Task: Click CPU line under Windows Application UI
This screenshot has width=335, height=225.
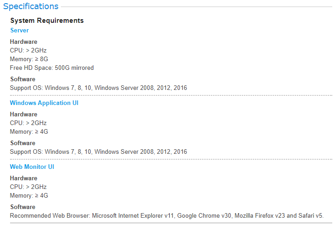Action: click(28, 123)
